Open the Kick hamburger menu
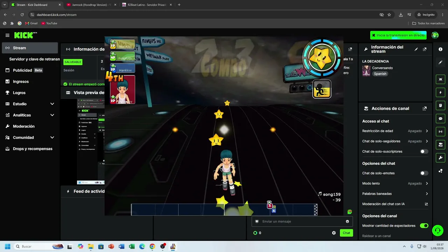 pos(7,35)
